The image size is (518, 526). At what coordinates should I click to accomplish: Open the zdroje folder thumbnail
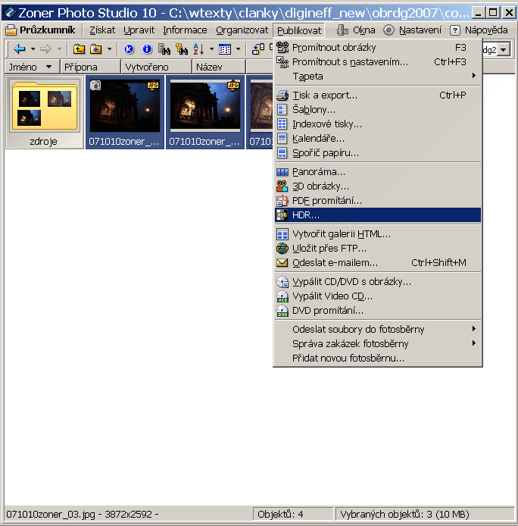[44, 112]
